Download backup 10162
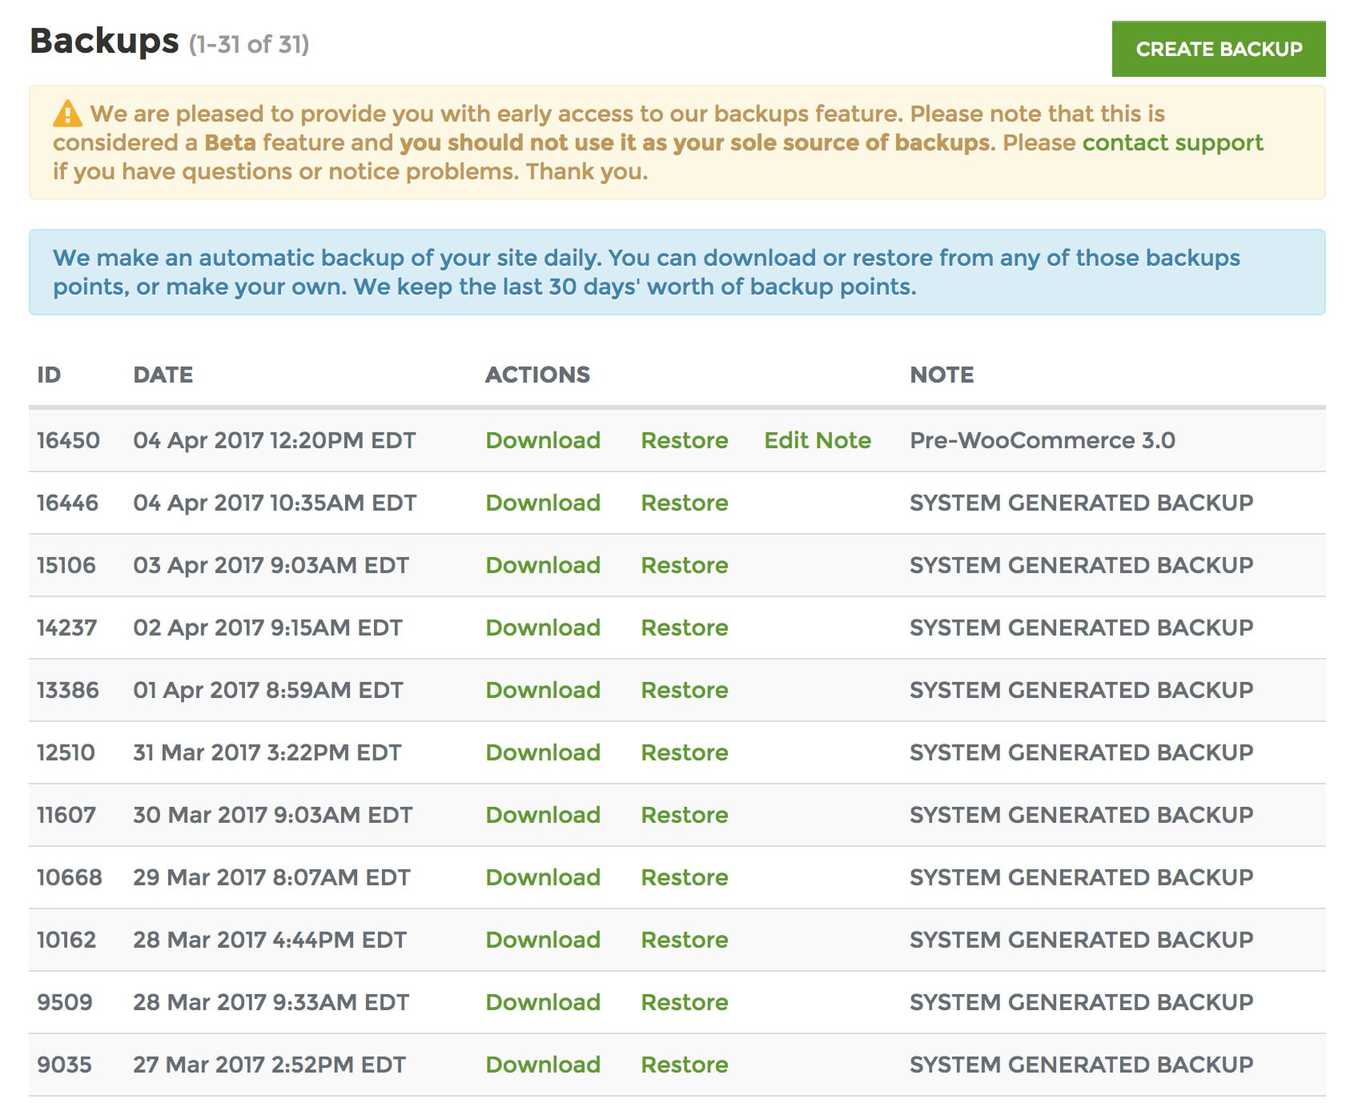The image size is (1358, 1103). coord(543,940)
